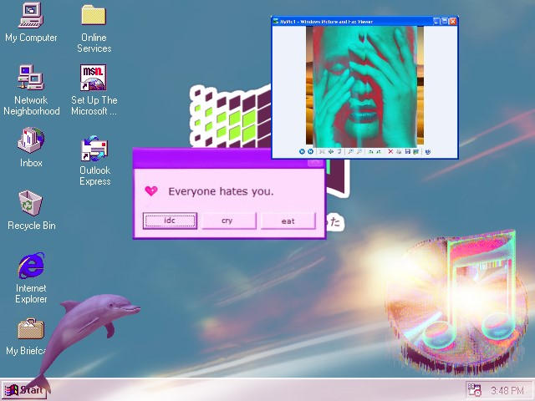Click the teal face image in viewer

click(x=364, y=87)
